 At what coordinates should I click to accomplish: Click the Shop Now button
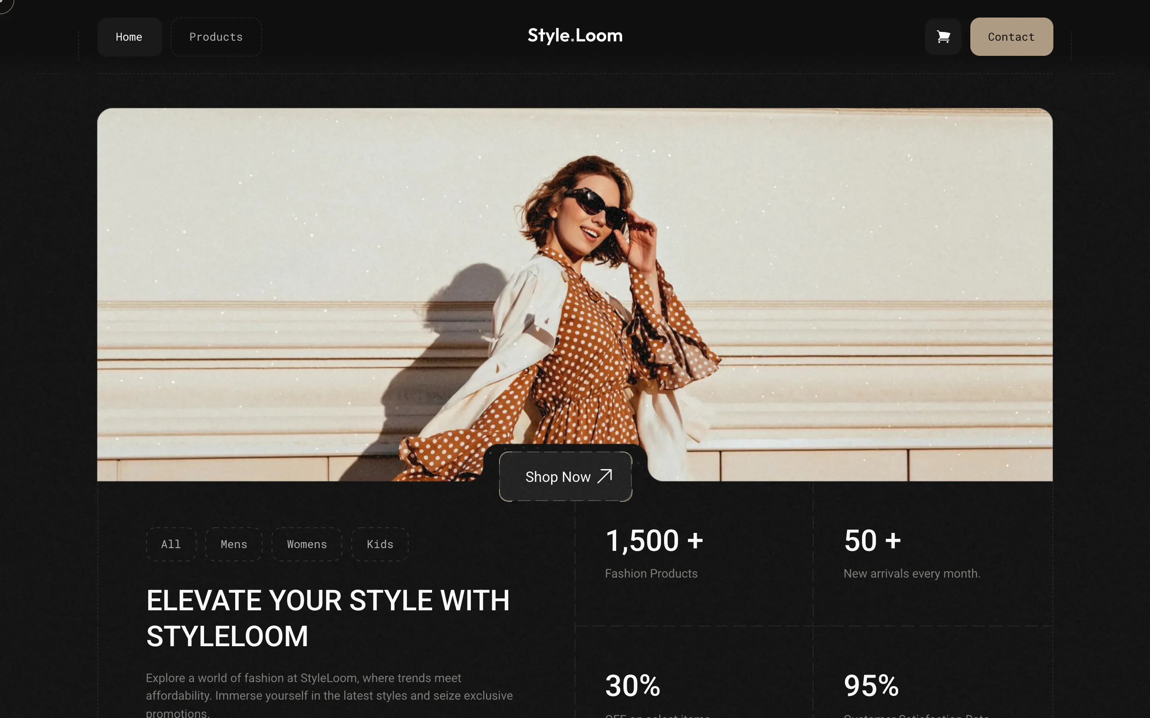click(x=565, y=476)
